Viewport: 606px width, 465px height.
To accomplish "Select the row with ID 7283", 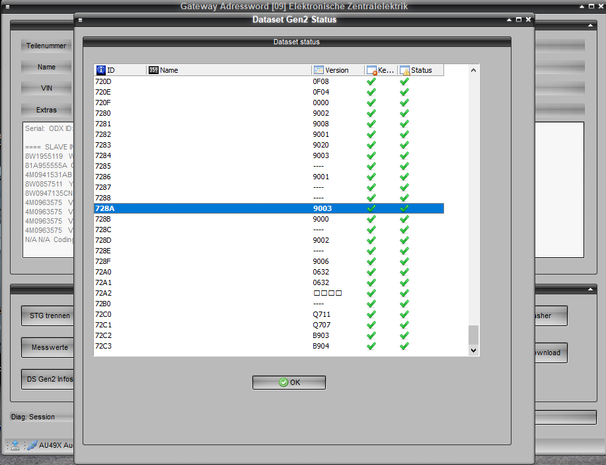I will [x=268, y=145].
